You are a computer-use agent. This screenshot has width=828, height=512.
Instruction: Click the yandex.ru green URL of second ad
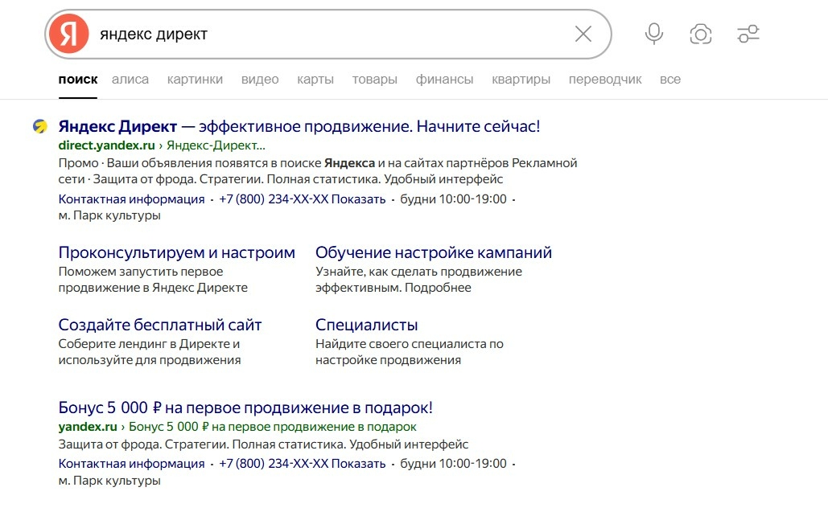click(88, 427)
